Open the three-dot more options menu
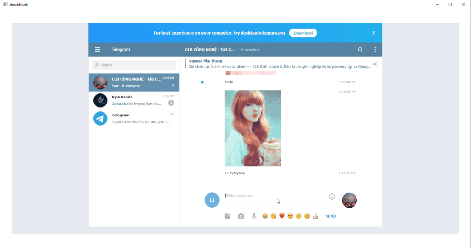 [375, 50]
